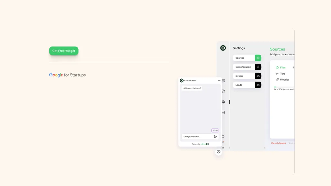Screen dimensions: 331x186
Task: Click the '2K of 50K Symbols used' label
Action: [x=284, y=89]
